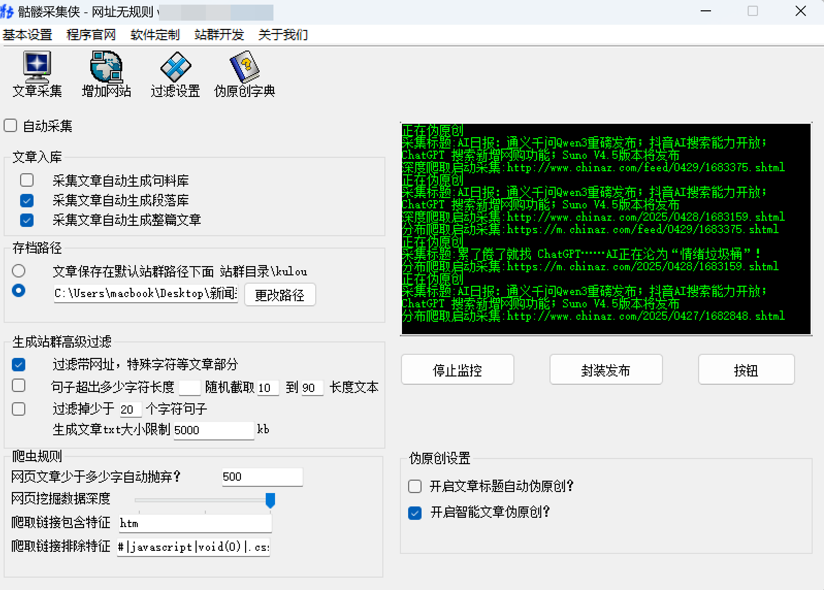The width and height of the screenshot is (824, 590).
Task: Click log title 累了倦了就找 ChatGPT
Action: [581, 254]
